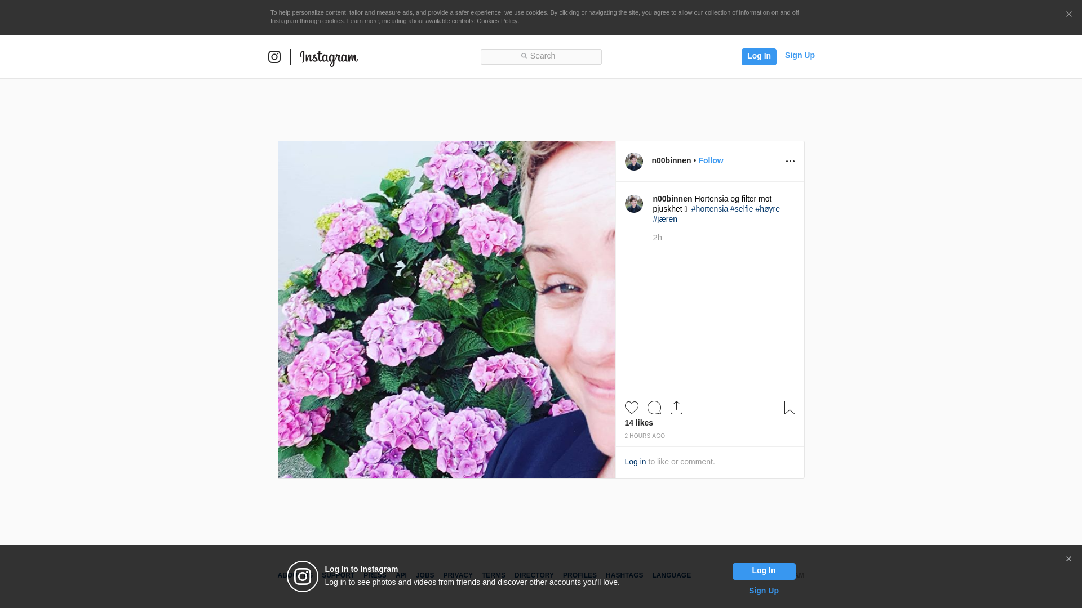Save the post with the bookmark icon
The width and height of the screenshot is (1082, 608).
(790, 408)
